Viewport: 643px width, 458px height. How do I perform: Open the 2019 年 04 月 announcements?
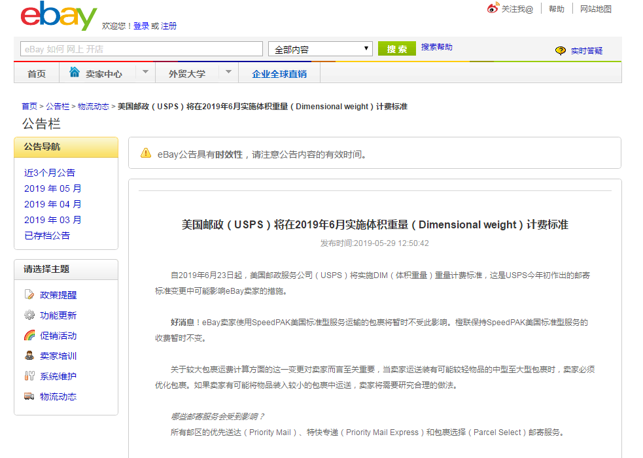[x=53, y=204]
